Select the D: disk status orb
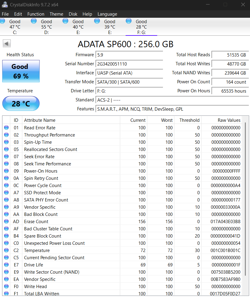 click(x=34, y=21)
